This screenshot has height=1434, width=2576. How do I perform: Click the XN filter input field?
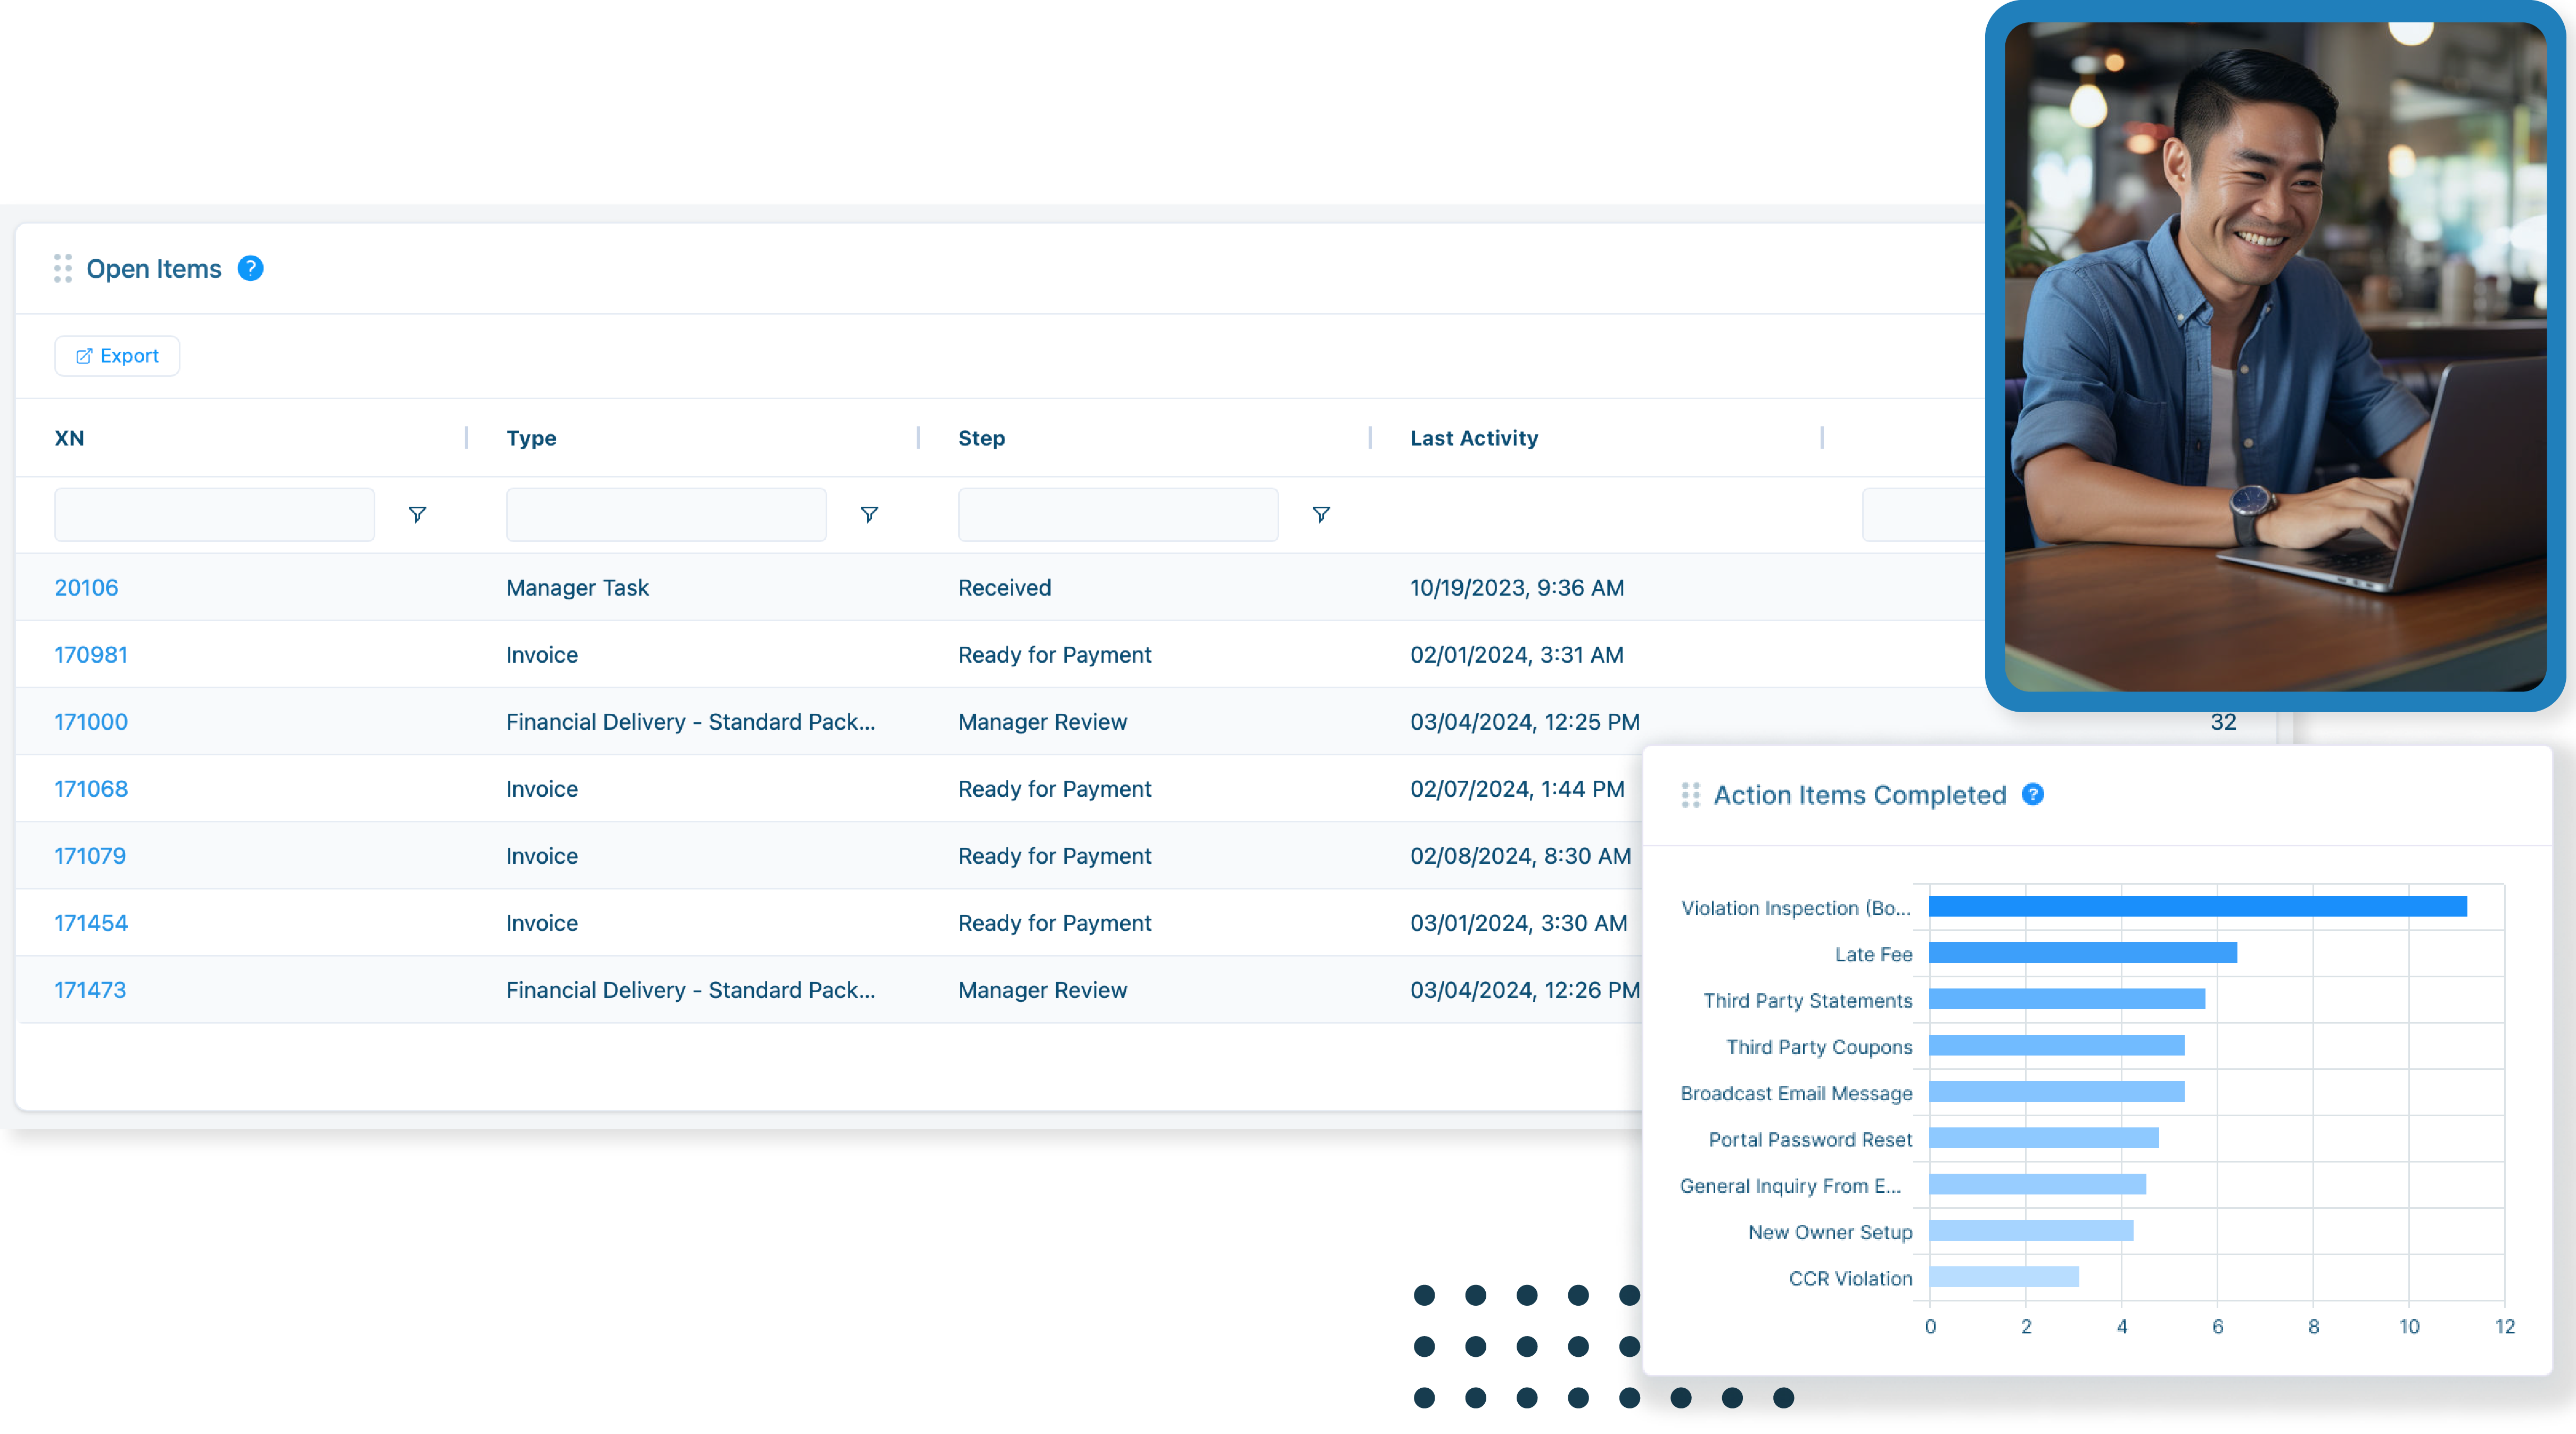(x=214, y=514)
